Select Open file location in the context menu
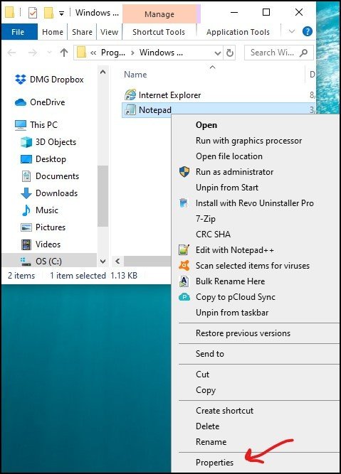 [x=229, y=156]
